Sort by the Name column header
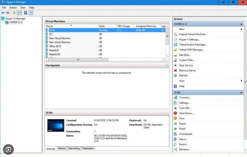 [71, 26]
